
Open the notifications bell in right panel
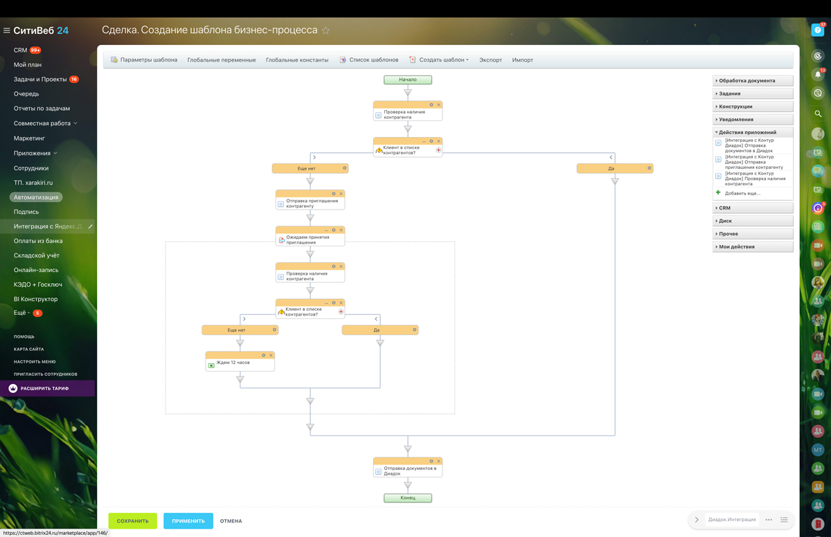pyautogui.click(x=818, y=75)
